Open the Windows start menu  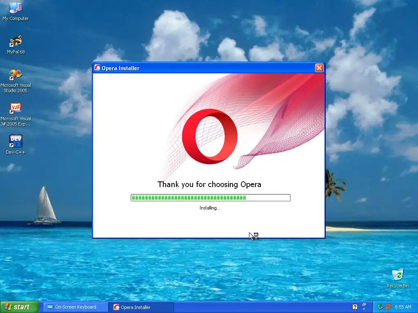click(x=20, y=307)
